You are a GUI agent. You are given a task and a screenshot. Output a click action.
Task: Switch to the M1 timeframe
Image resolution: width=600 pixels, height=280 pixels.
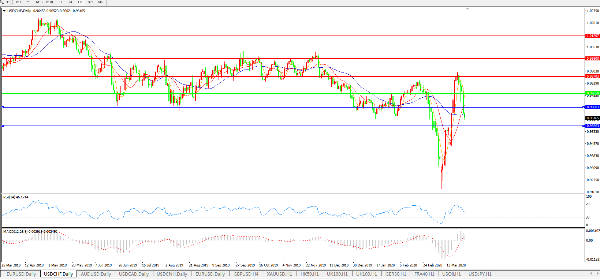(19, 2)
